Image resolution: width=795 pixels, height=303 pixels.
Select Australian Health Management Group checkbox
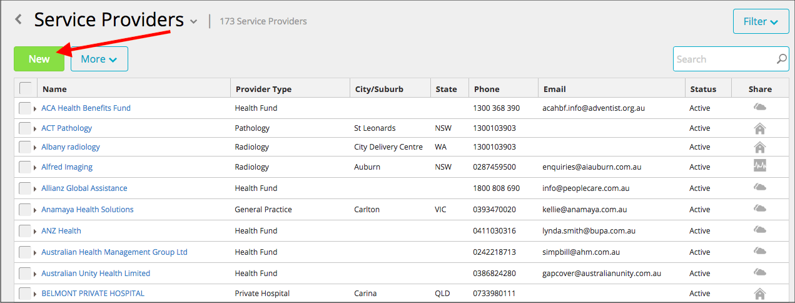pos(25,252)
